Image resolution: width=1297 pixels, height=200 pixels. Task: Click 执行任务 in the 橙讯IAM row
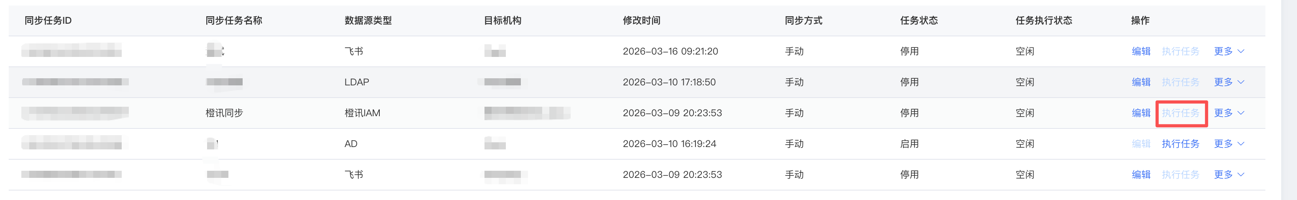tap(1180, 113)
